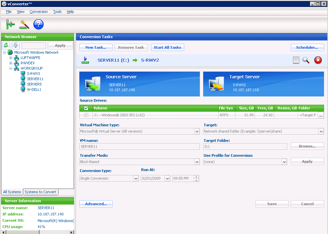328x234 pixels.
Task: Open the Scheduler button
Action: 307,47
